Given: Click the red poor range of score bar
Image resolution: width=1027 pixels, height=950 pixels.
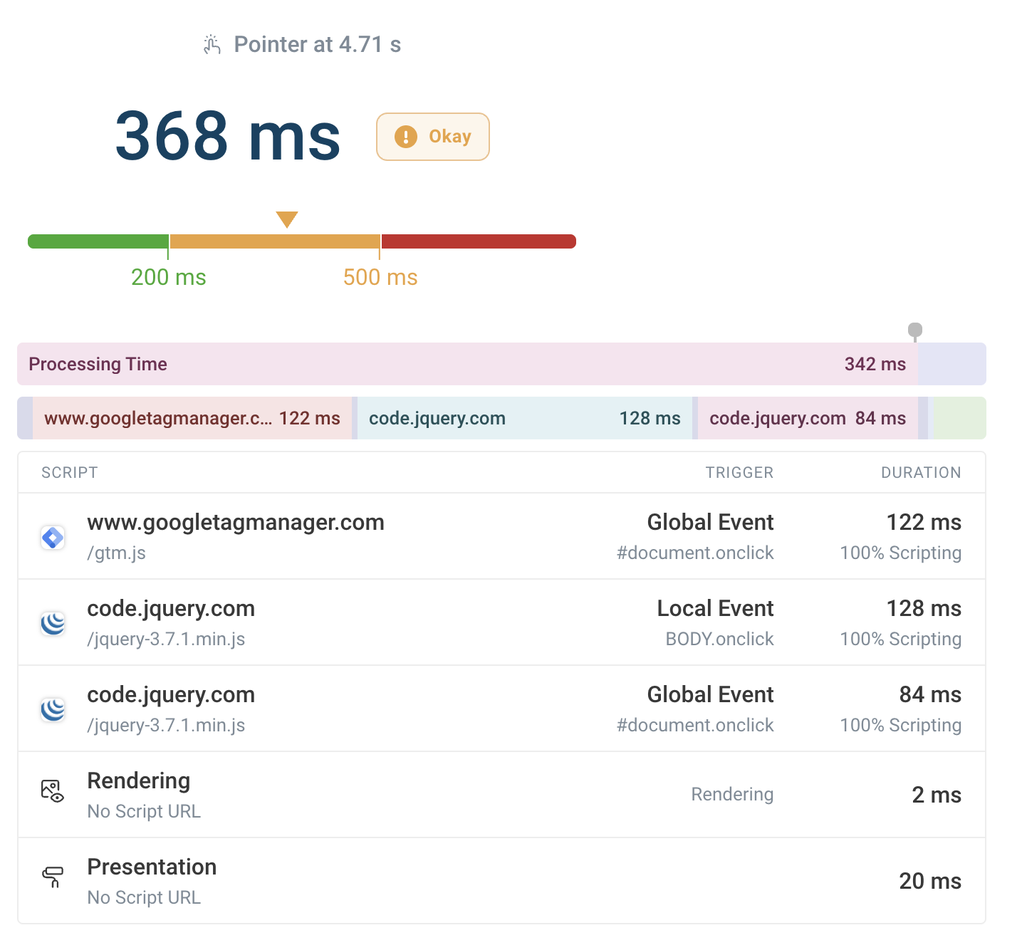Looking at the screenshot, I should pyautogui.click(x=478, y=241).
